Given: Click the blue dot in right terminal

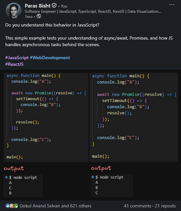Looking at the screenshot, I should [x=93, y=177].
